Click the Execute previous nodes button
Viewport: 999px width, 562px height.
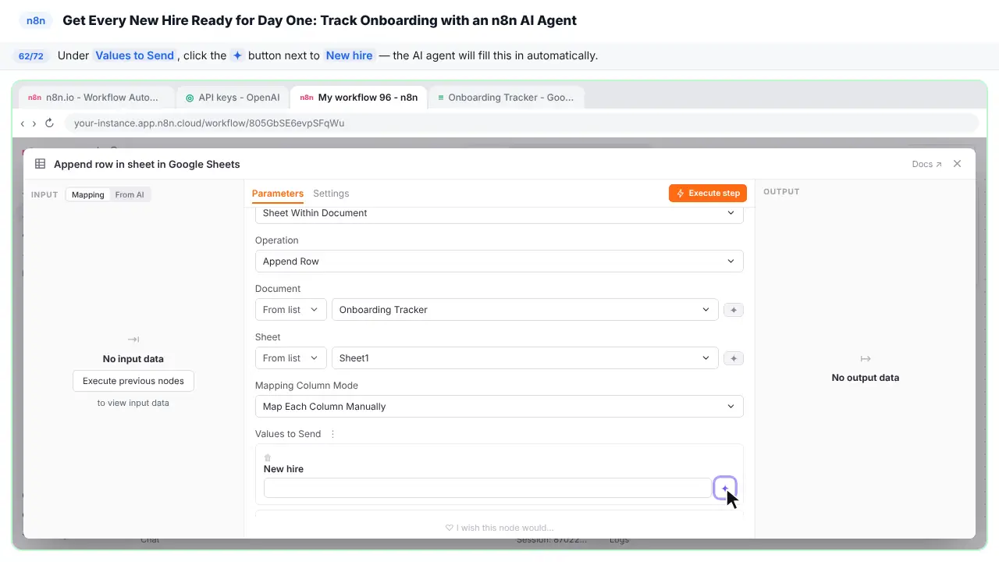pos(133,381)
